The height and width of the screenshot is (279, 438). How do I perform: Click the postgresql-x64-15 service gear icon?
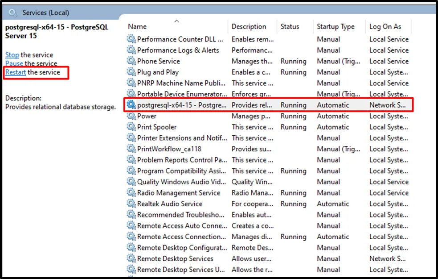tap(131, 105)
